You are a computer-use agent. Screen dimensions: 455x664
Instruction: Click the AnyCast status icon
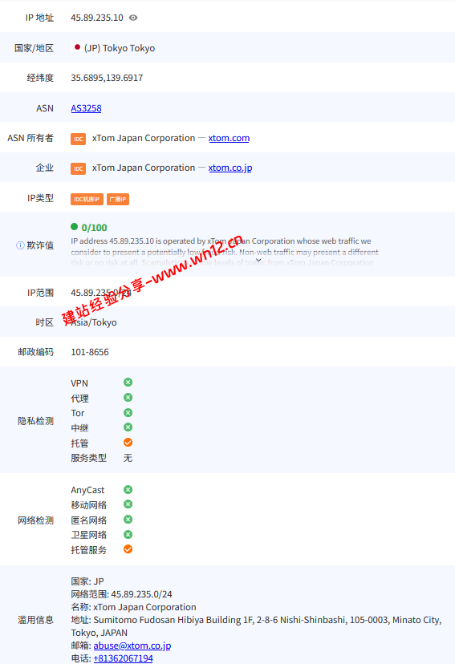(x=128, y=489)
